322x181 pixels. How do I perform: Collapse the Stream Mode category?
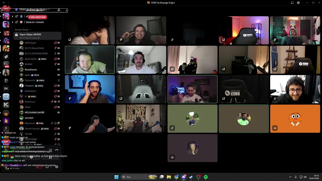tap(23, 30)
